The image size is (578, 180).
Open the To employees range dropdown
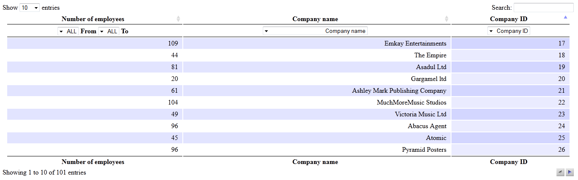[109, 31]
